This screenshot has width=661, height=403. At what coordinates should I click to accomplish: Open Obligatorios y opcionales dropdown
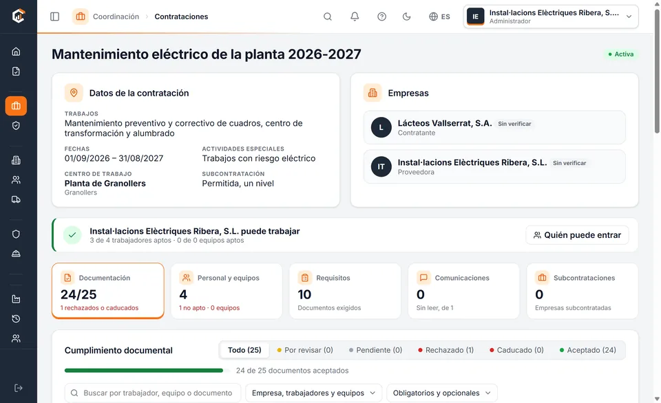[x=442, y=393]
